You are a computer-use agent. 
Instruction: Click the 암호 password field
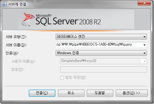click(103, 69)
